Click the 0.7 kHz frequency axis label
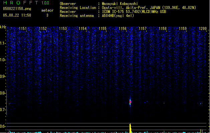The image size is (210, 133). (x=3, y=110)
